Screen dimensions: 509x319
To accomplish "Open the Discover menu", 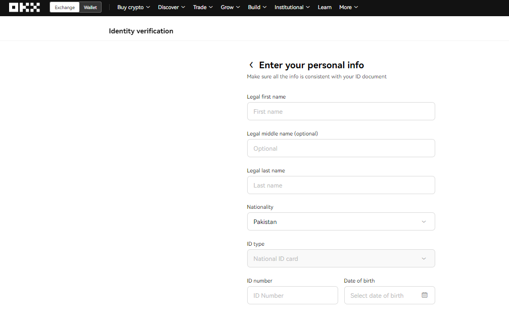I will [x=171, y=7].
